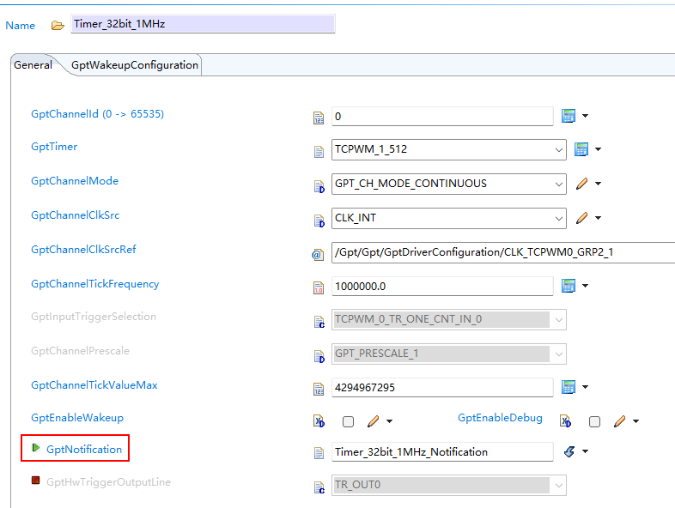Click the GptChannelTickValueMax label link
675x508 pixels.
94,385
